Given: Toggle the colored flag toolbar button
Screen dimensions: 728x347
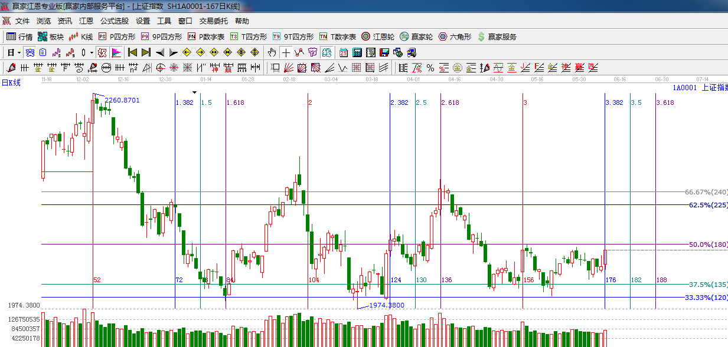Looking at the screenshot, I should click(116, 52).
